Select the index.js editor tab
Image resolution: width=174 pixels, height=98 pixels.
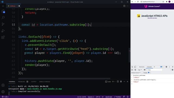coord(14,6)
